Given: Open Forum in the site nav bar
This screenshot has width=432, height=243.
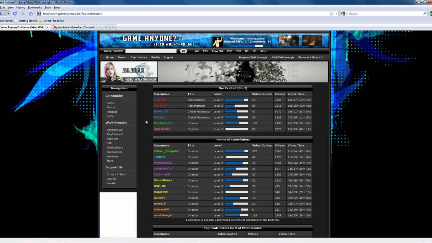Looking at the screenshot, I should coord(122,57).
